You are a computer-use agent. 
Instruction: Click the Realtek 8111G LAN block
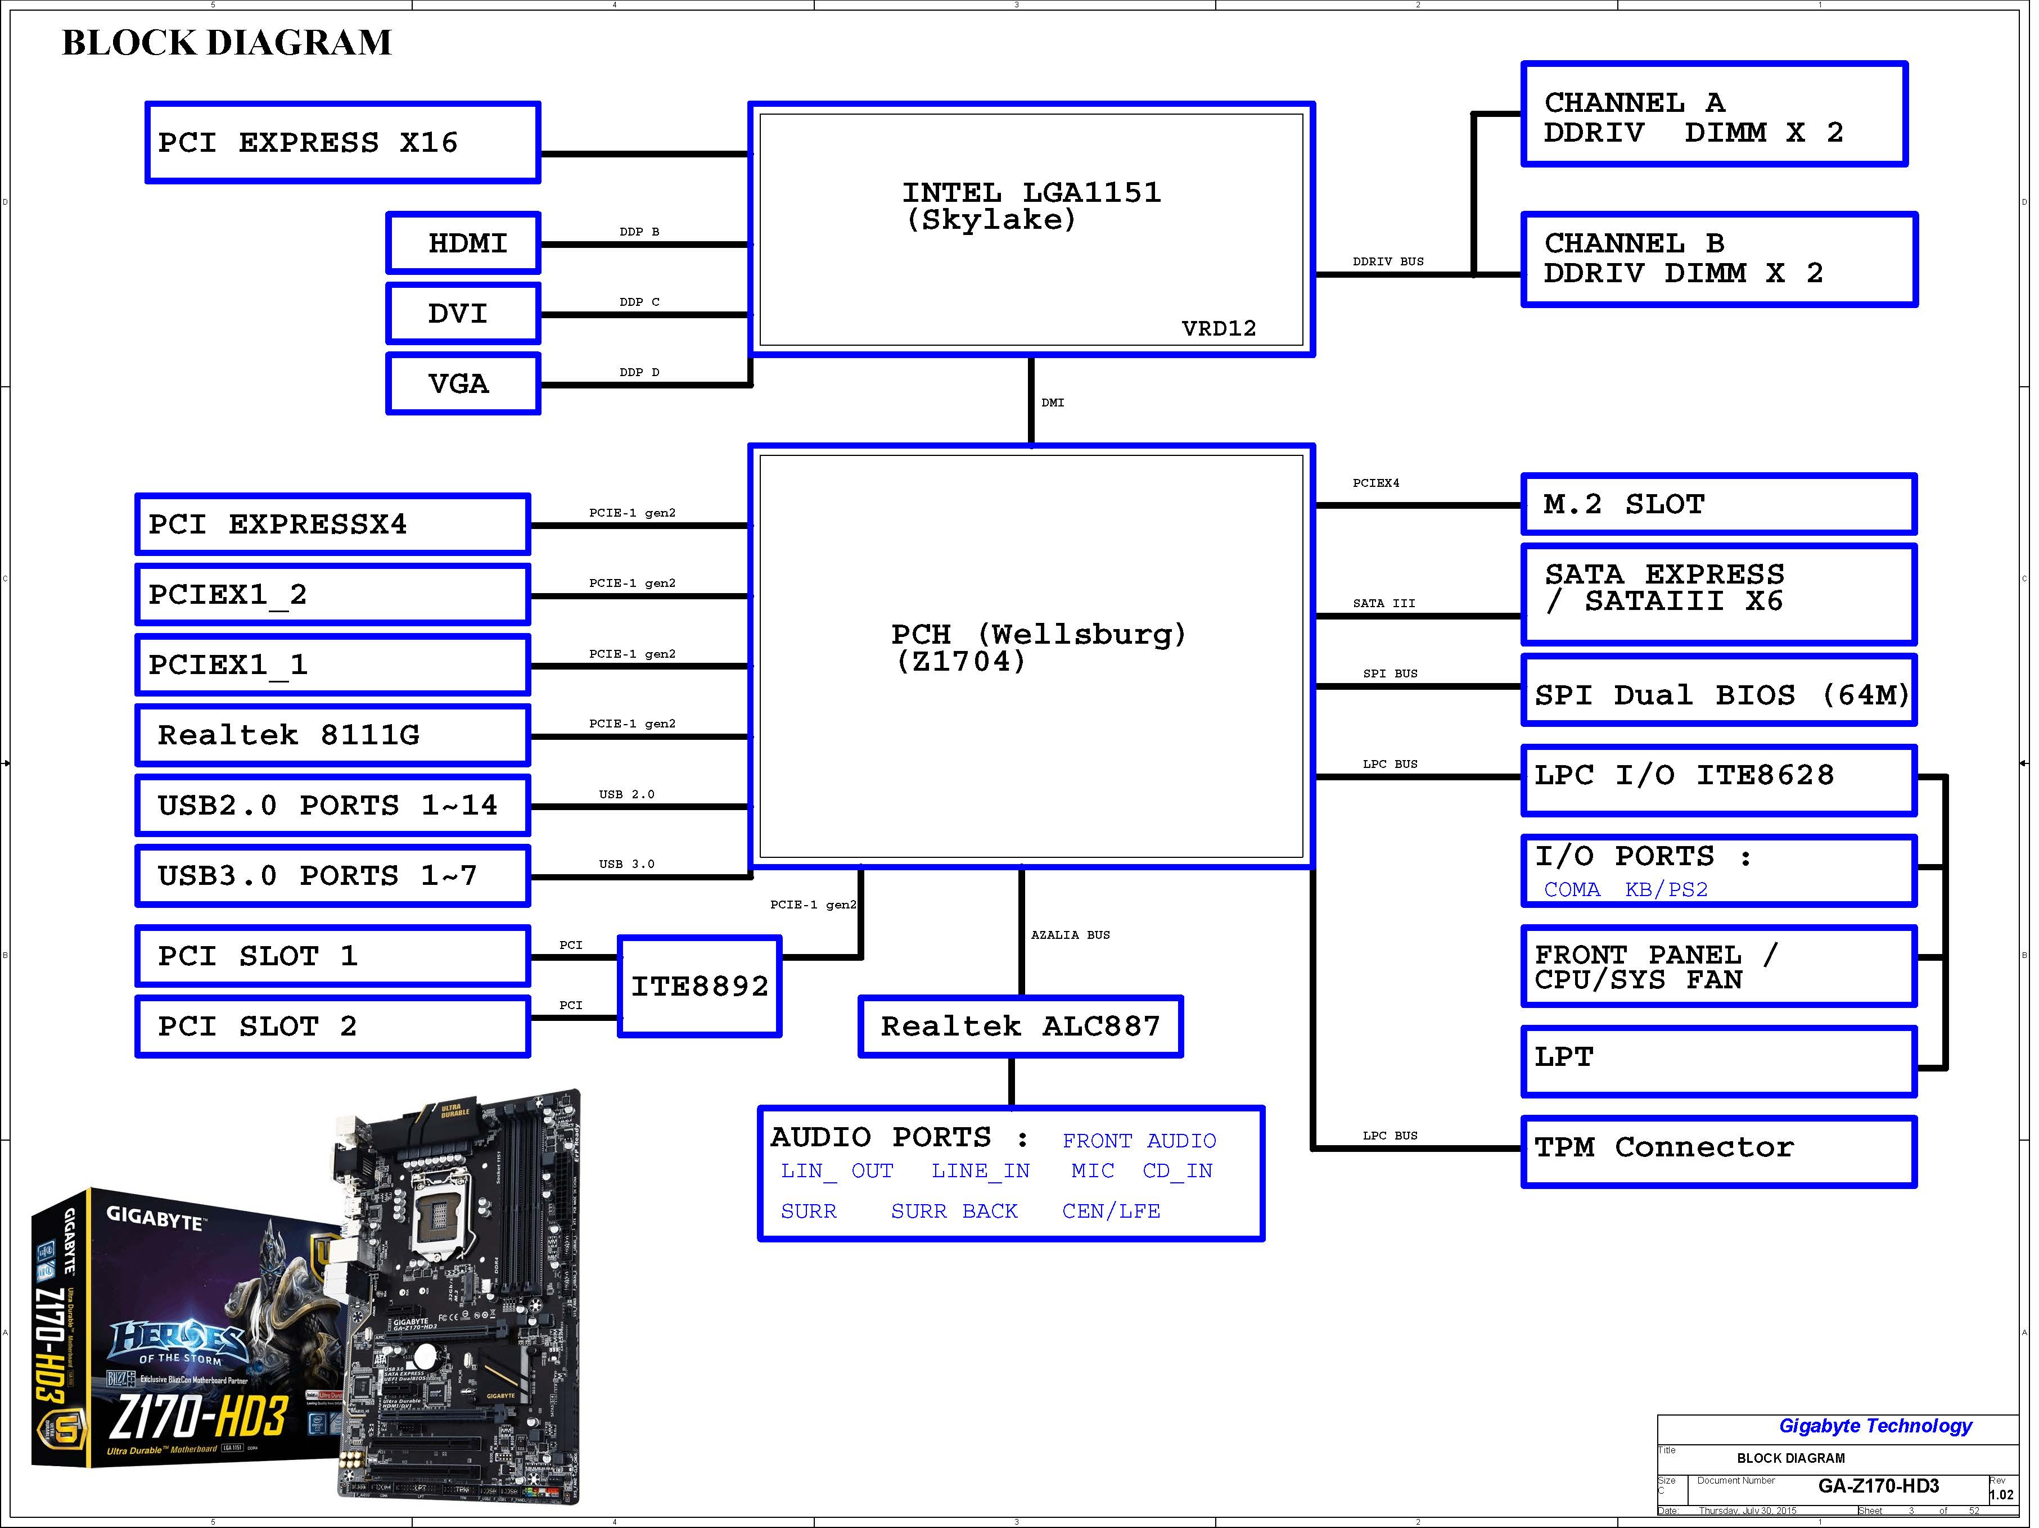point(333,735)
